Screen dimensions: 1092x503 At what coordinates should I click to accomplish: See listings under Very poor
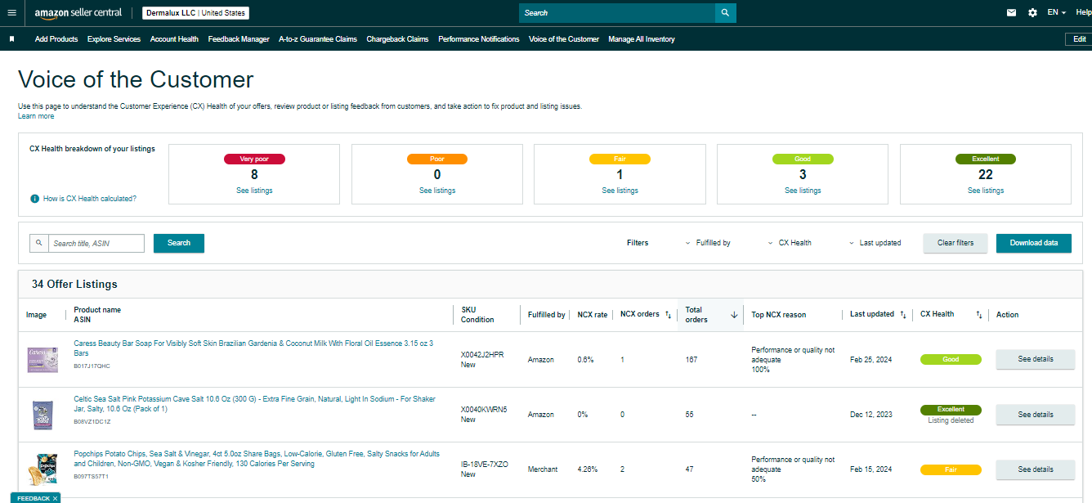pyautogui.click(x=254, y=191)
